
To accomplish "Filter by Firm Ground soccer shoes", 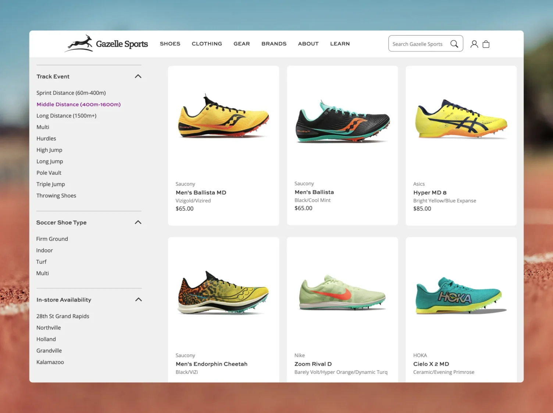I will pyautogui.click(x=52, y=239).
